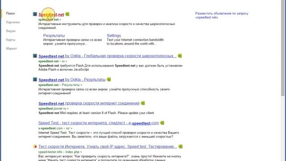The width and height of the screenshot is (286, 161).
Task: Click orange favicon beside Тест скорости Интернета result
Action: [35, 146]
